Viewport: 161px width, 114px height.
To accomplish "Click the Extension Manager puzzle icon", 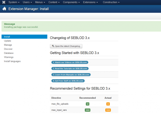I will pyautogui.click(x=4, y=9).
